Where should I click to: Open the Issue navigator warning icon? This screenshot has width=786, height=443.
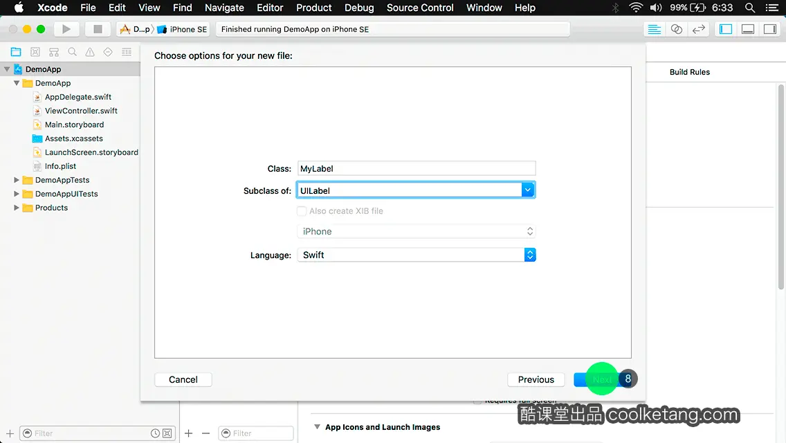(x=90, y=52)
